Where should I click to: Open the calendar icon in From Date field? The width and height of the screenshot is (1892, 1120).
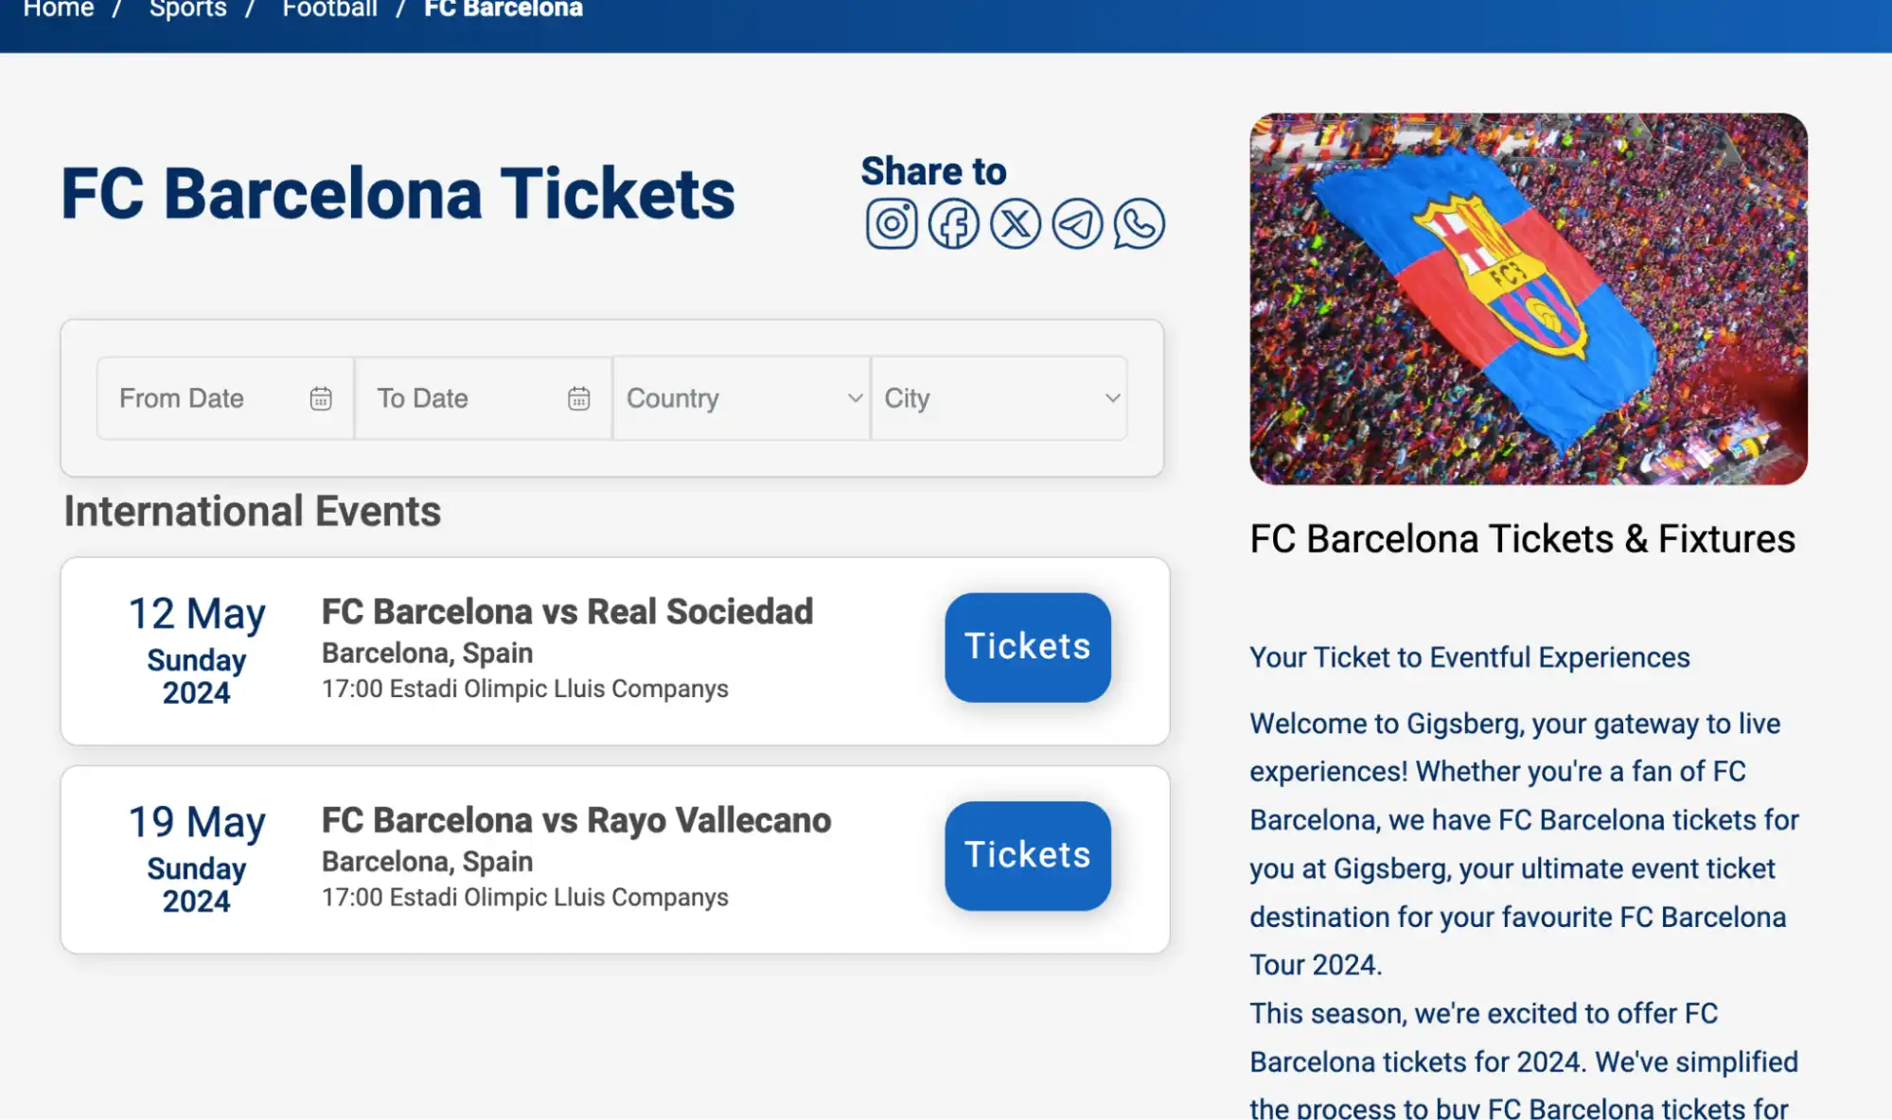point(321,398)
